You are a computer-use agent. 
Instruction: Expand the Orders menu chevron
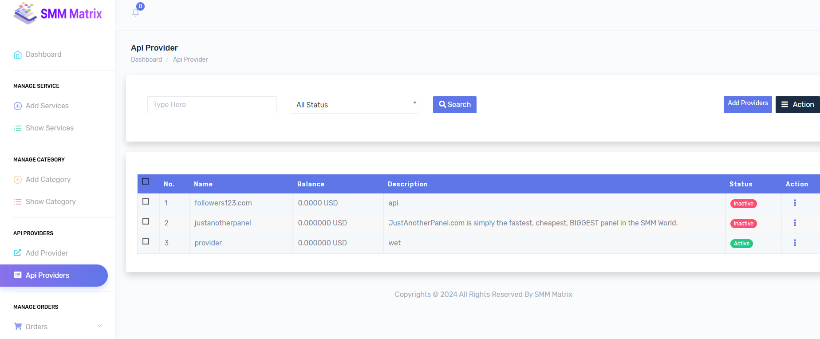(99, 326)
